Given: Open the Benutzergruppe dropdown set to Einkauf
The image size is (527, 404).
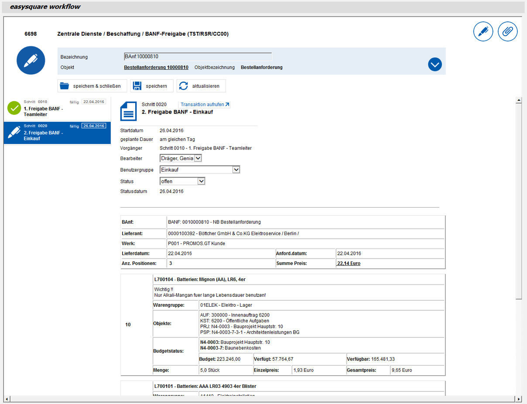Looking at the screenshot, I should pos(236,169).
